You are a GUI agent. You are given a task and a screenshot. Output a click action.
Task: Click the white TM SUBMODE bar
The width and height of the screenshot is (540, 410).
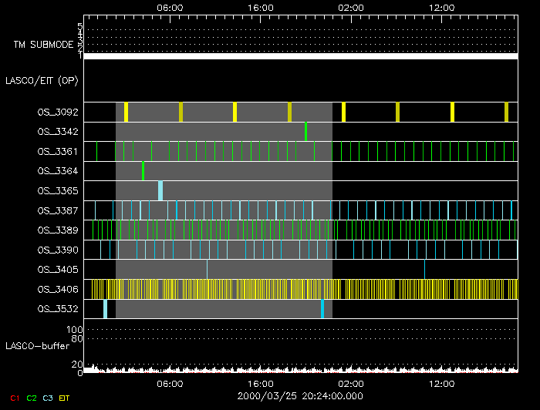[300, 56]
